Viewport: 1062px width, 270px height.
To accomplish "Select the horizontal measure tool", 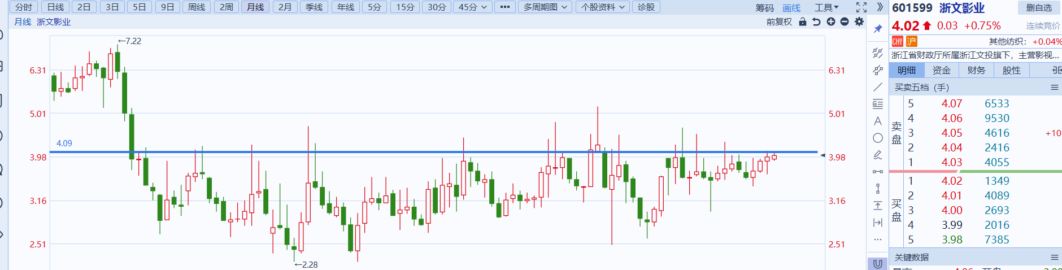I will (877, 172).
